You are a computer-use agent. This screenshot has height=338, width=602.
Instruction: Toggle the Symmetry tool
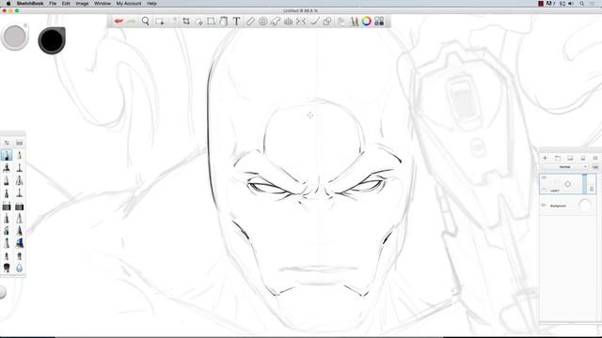(301, 21)
